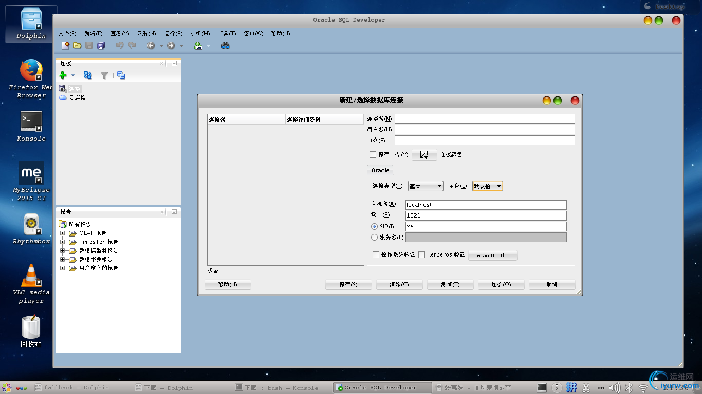Click the scissors clipboard tray icon

click(x=586, y=388)
